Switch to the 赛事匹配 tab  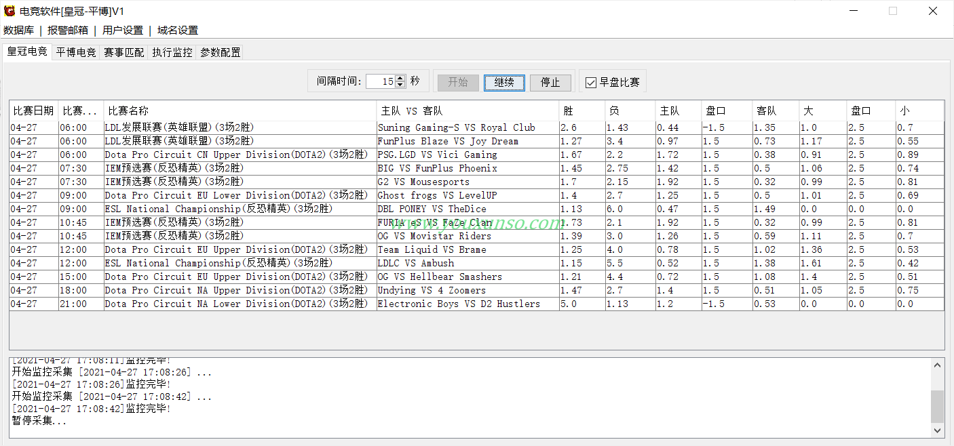124,52
